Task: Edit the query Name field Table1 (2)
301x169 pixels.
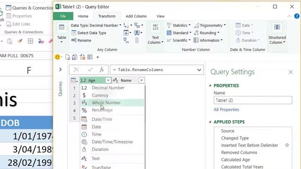Action: (x=253, y=100)
